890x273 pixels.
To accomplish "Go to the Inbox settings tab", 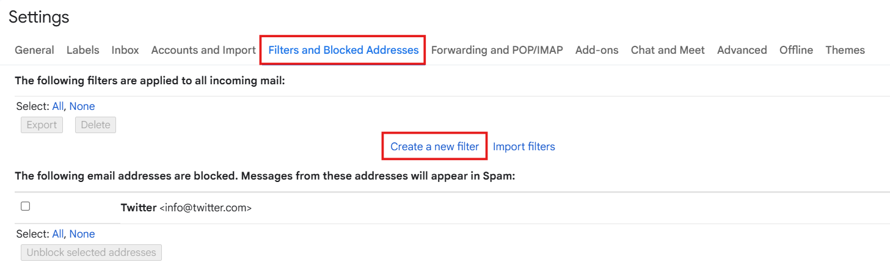I will (x=125, y=50).
